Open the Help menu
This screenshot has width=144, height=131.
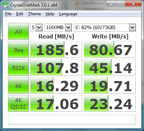50,14
